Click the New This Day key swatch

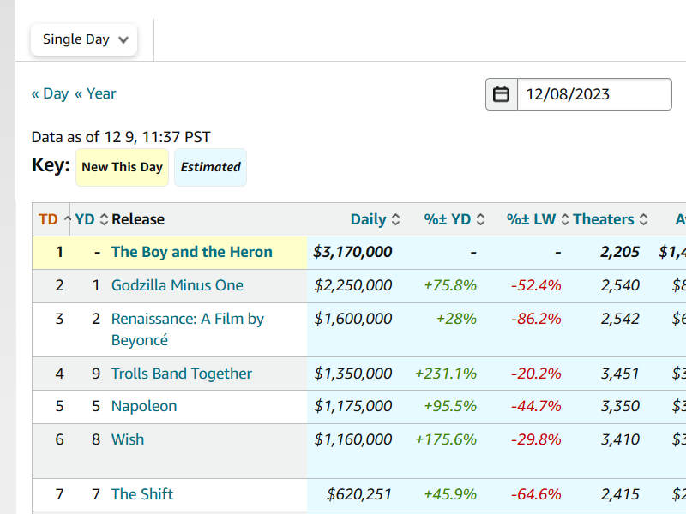pos(122,167)
